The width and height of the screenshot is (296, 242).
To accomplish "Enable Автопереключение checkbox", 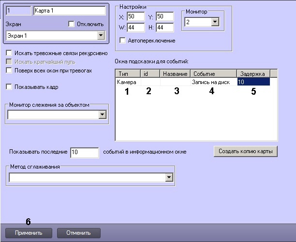I will 122,41.
